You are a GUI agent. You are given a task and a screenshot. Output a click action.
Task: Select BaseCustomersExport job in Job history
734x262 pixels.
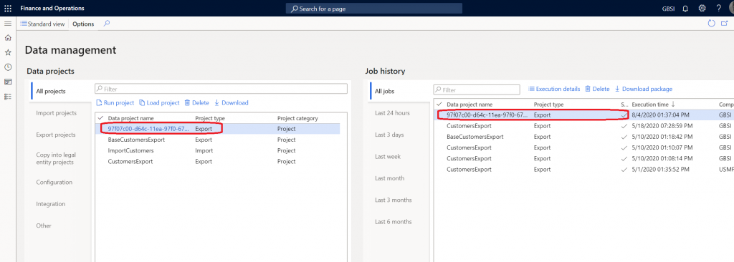pos(584,137)
